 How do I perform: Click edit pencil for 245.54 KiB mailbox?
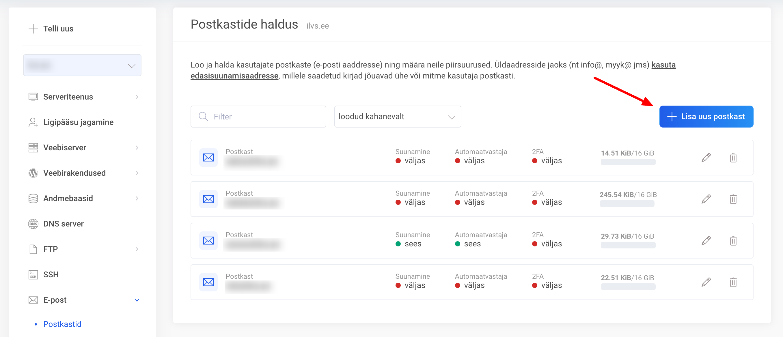coord(706,199)
